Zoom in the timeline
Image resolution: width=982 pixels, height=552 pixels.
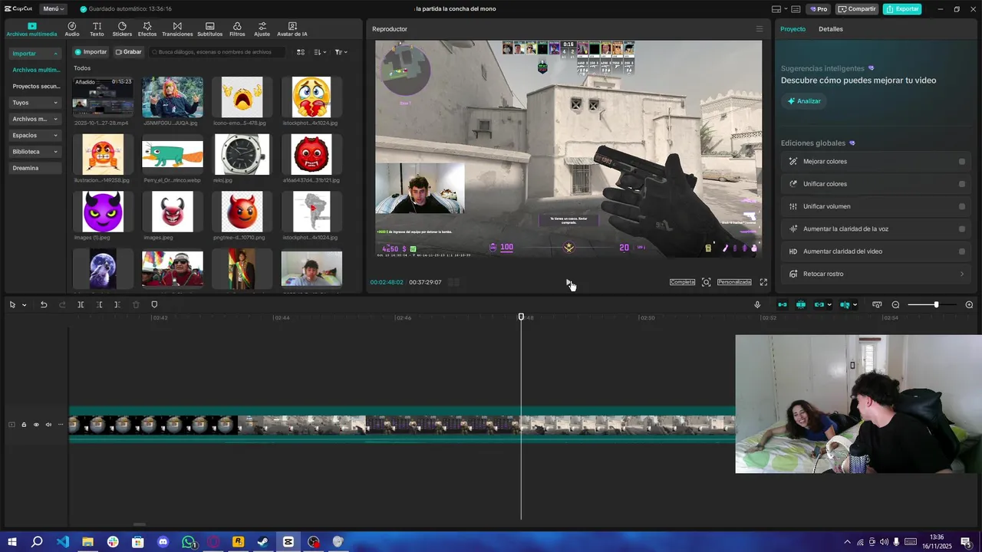(x=969, y=305)
